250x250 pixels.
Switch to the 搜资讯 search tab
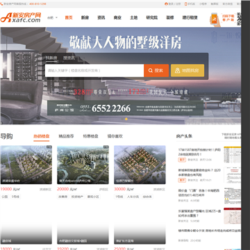pyautogui.click(x=69, y=58)
